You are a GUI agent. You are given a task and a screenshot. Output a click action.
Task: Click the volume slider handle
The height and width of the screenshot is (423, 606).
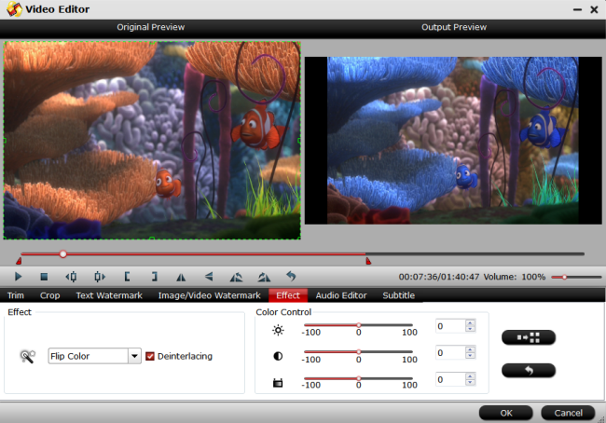click(564, 277)
